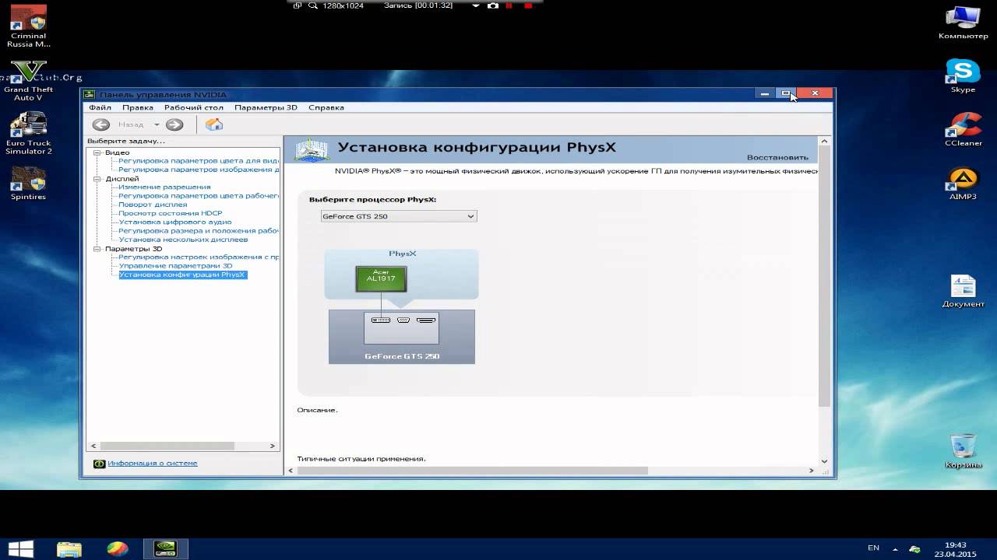This screenshot has width=997, height=560.
Task: Open the Рабочий стол menu
Action: coord(194,107)
